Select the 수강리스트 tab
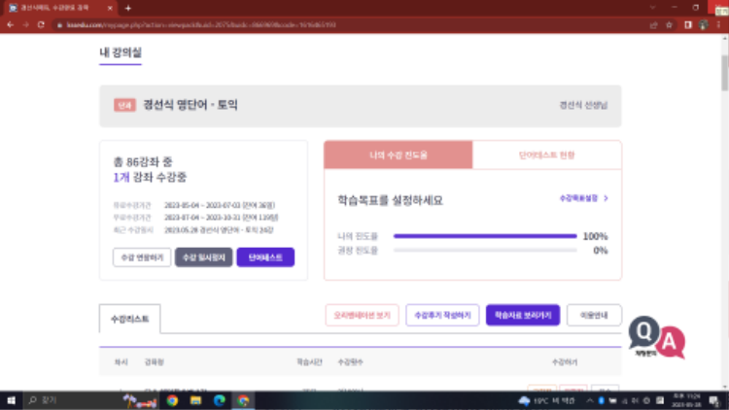 tap(130, 316)
